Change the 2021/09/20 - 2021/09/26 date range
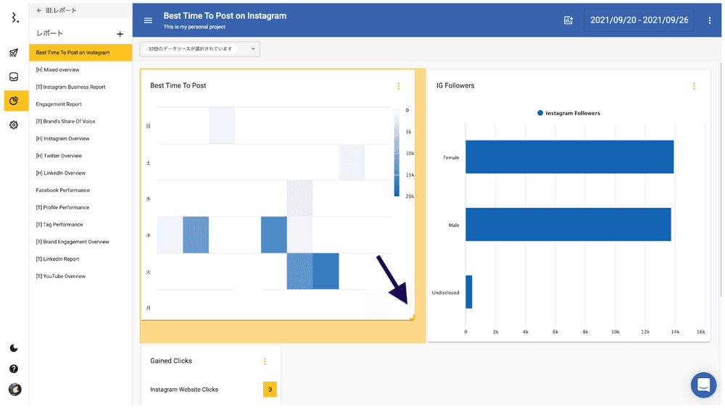725x412 pixels. coord(639,20)
